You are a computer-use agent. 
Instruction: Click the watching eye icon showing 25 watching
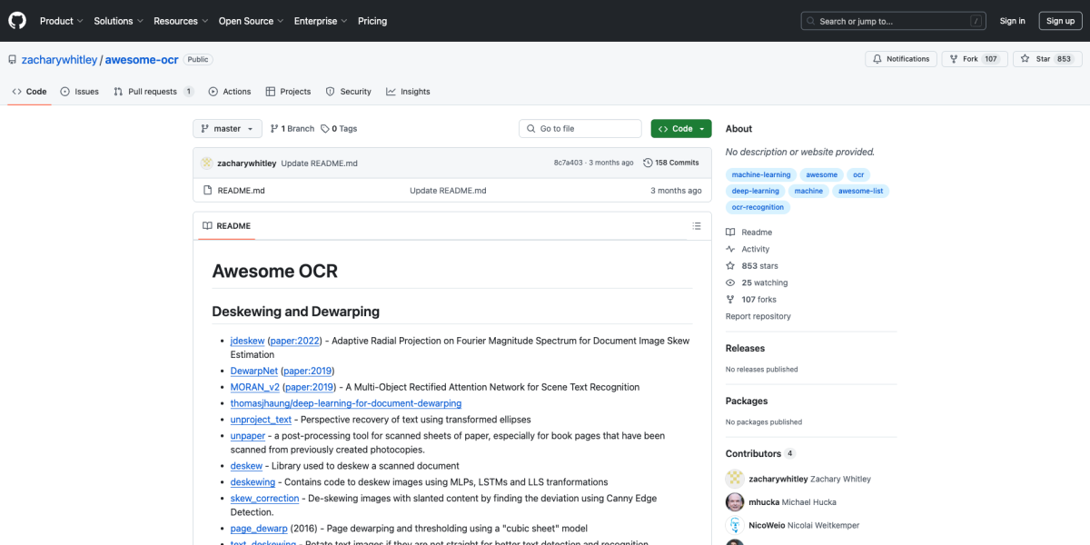729,282
